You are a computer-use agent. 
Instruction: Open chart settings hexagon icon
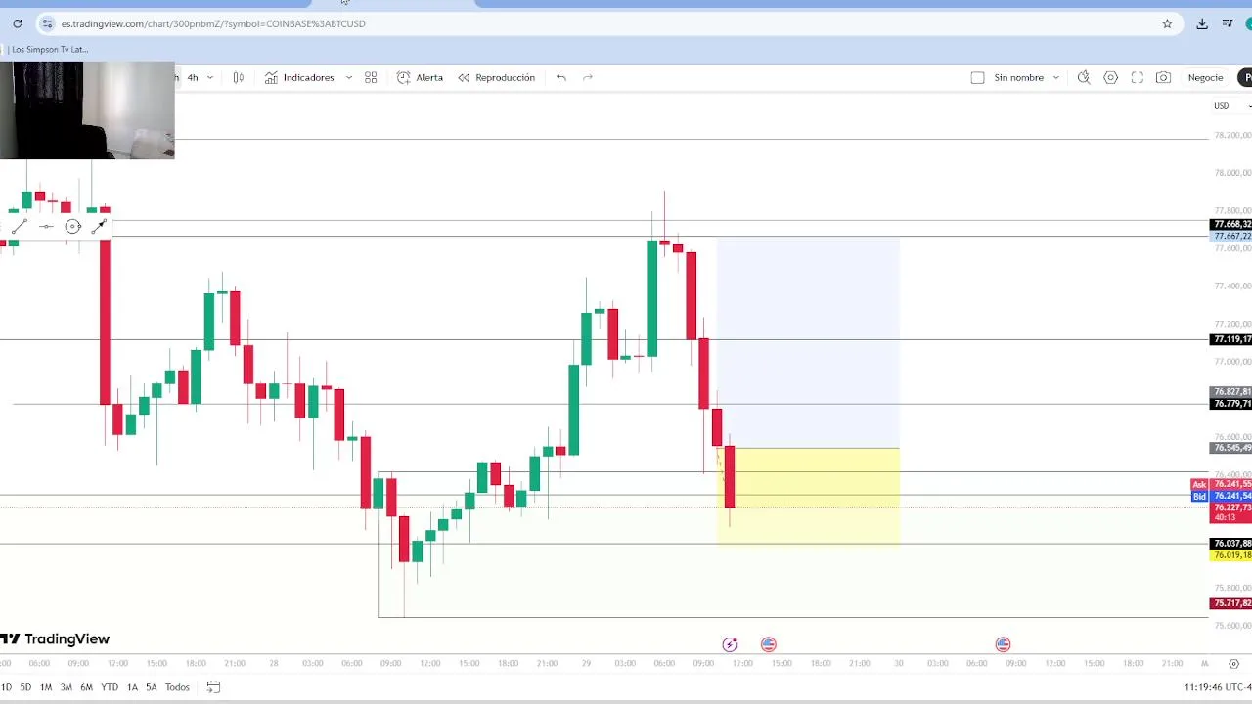tap(1111, 77)
